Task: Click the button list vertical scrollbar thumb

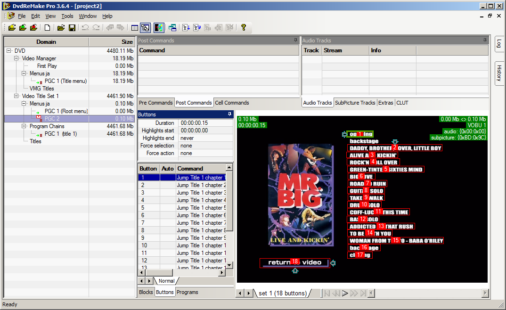Action: (229, 201)
